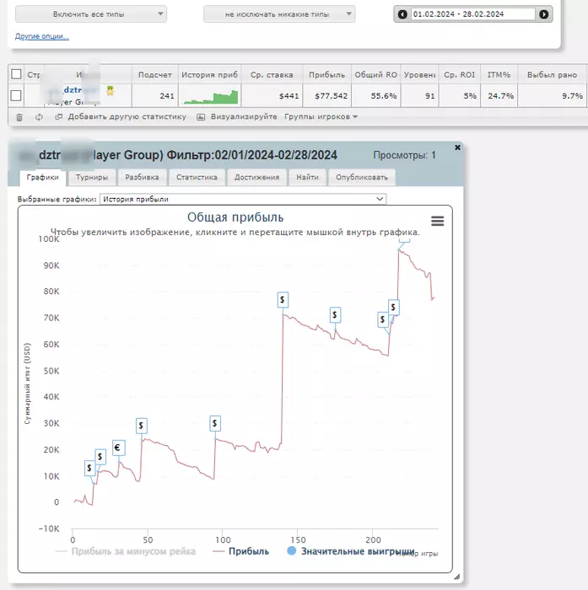Image resolution: width=588 pixels, height=590 pixels.
Task: Click the $77,542 profit value
Action: point(331,96)
